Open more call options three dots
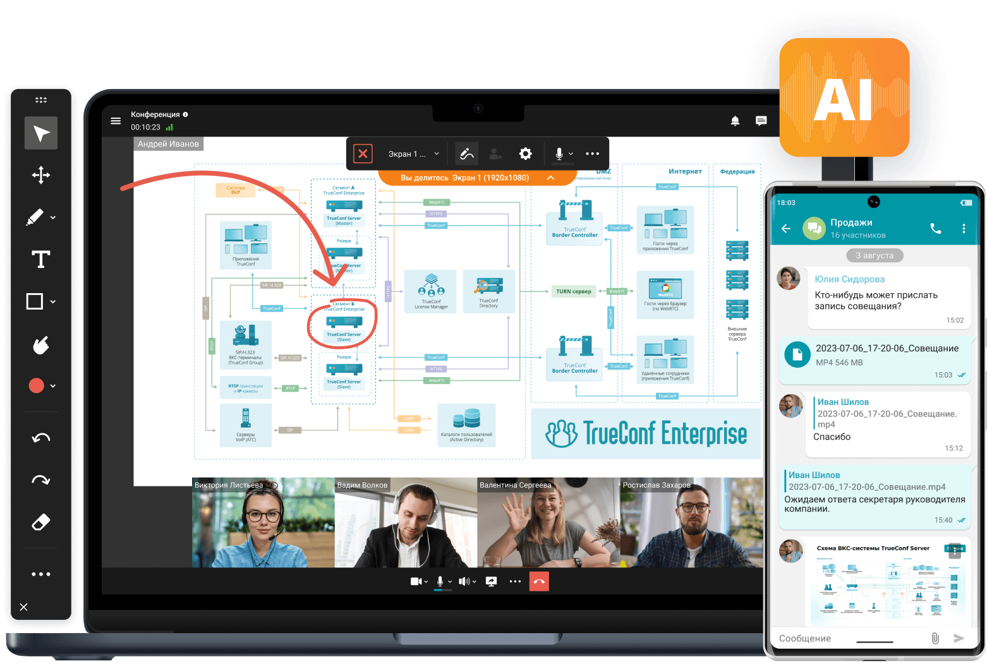 click(x=515, y=581)
